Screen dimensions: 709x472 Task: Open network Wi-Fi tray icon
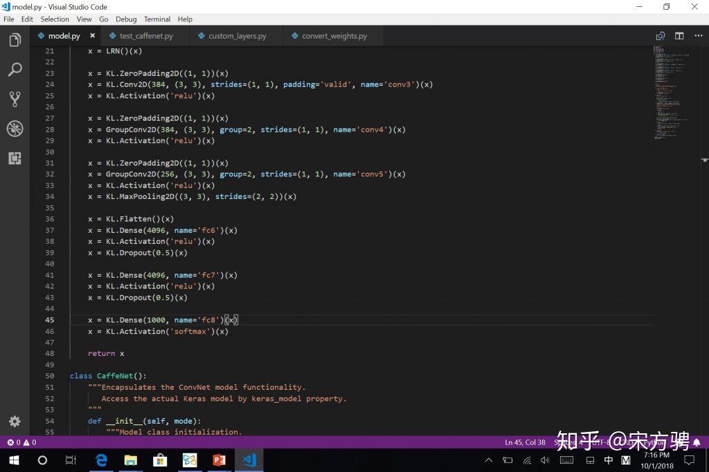pyautogui.click(x=527, y=460)
